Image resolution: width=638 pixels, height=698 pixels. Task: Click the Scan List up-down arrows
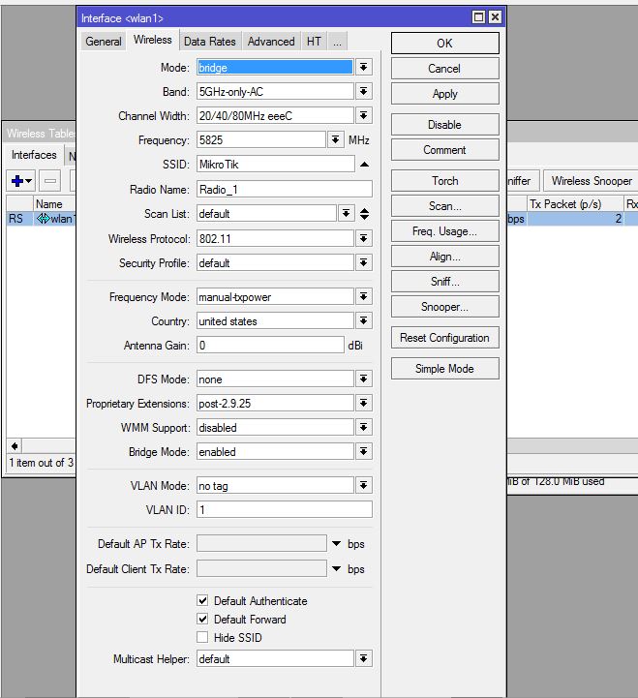(364, 214)
